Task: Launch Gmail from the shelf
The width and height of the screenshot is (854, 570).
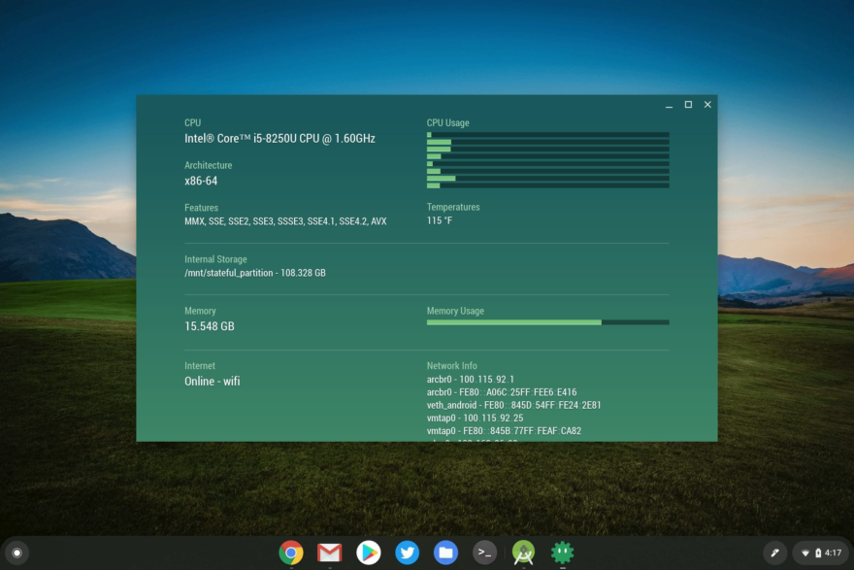Action: [x=330, y=553]
